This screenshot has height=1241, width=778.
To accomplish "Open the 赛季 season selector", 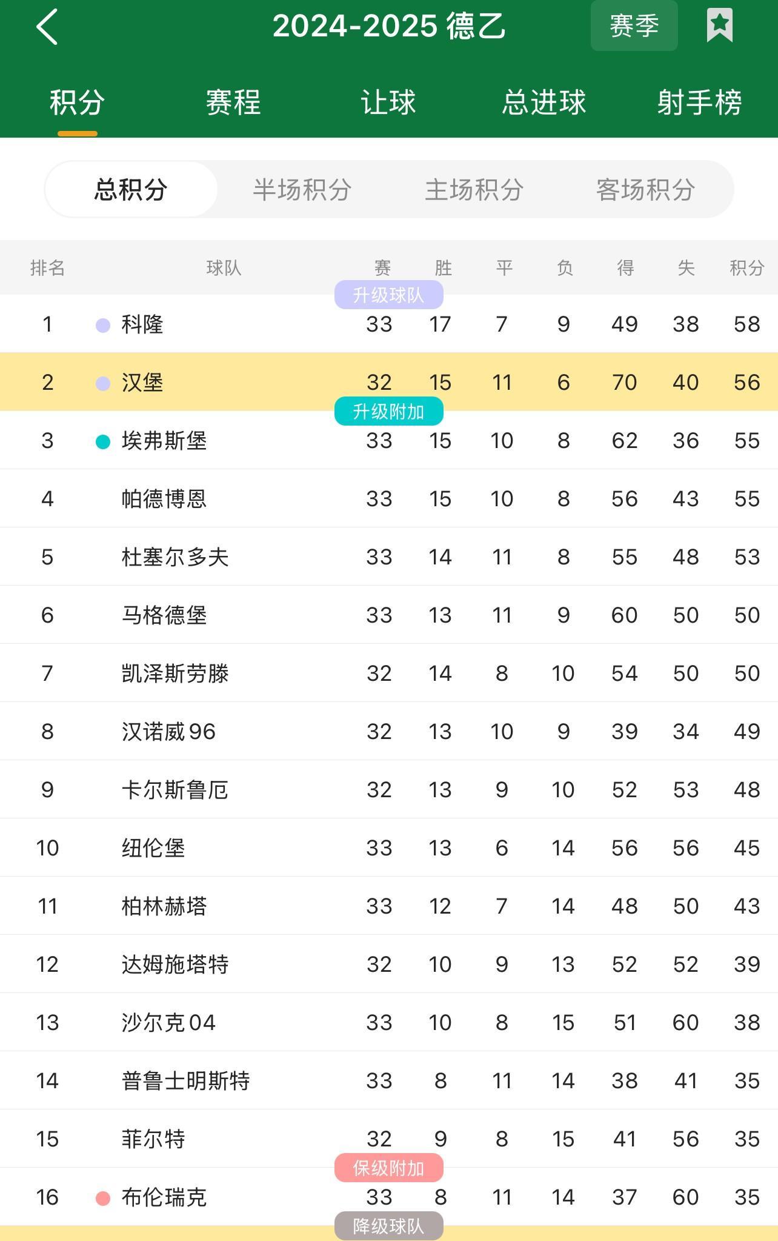I will [x=634, y=24].
